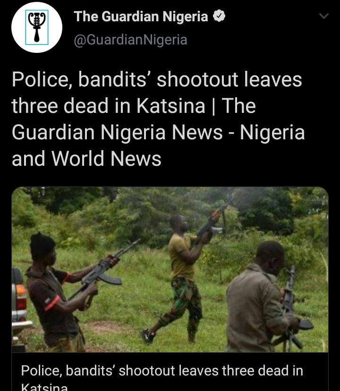Open The Guardian Nigeria profile avatar
This screenshot has width=340, height=391.
tap(37, 27)
